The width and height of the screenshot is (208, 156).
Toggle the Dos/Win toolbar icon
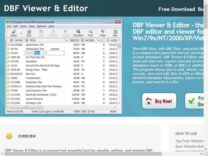(x=78, y=32)
